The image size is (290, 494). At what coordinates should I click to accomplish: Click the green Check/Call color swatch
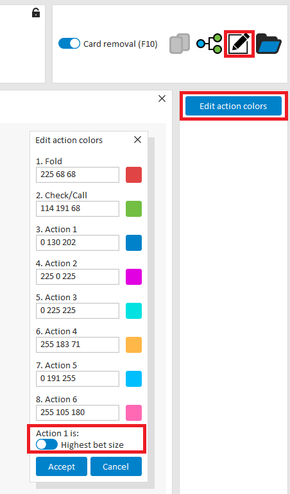point(133,209)
